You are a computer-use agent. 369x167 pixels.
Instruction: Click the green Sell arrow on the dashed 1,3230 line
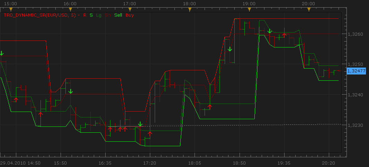tap(140, 124)
